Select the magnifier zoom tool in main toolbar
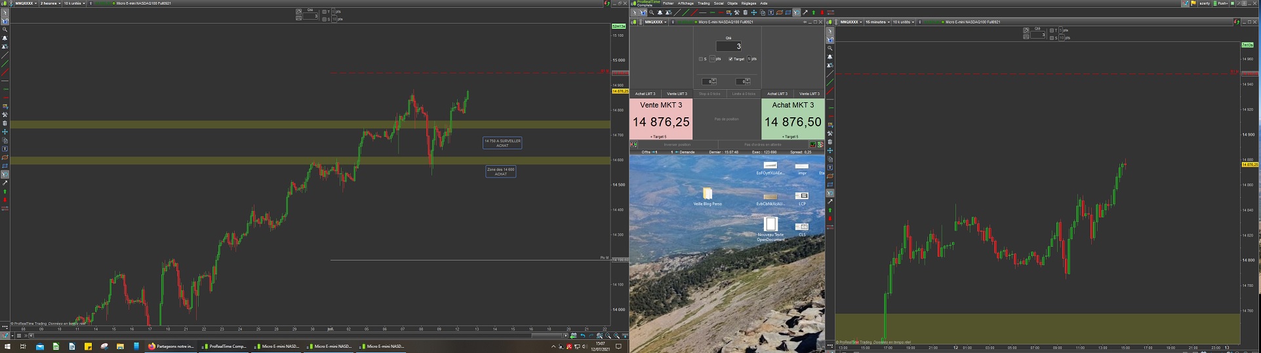 pyautogui.click(x=651, y=12)
